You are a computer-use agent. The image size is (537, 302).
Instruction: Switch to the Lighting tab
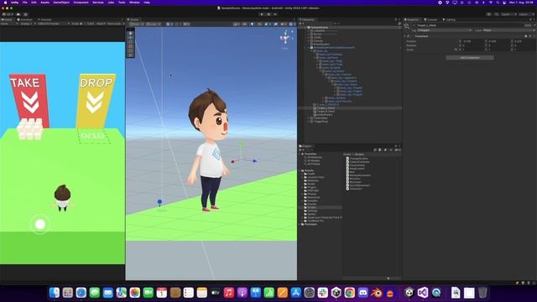coord(450,19)
